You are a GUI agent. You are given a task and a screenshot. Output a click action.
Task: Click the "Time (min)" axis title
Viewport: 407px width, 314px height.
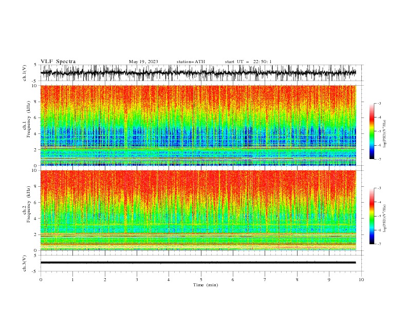pos(206,285)
